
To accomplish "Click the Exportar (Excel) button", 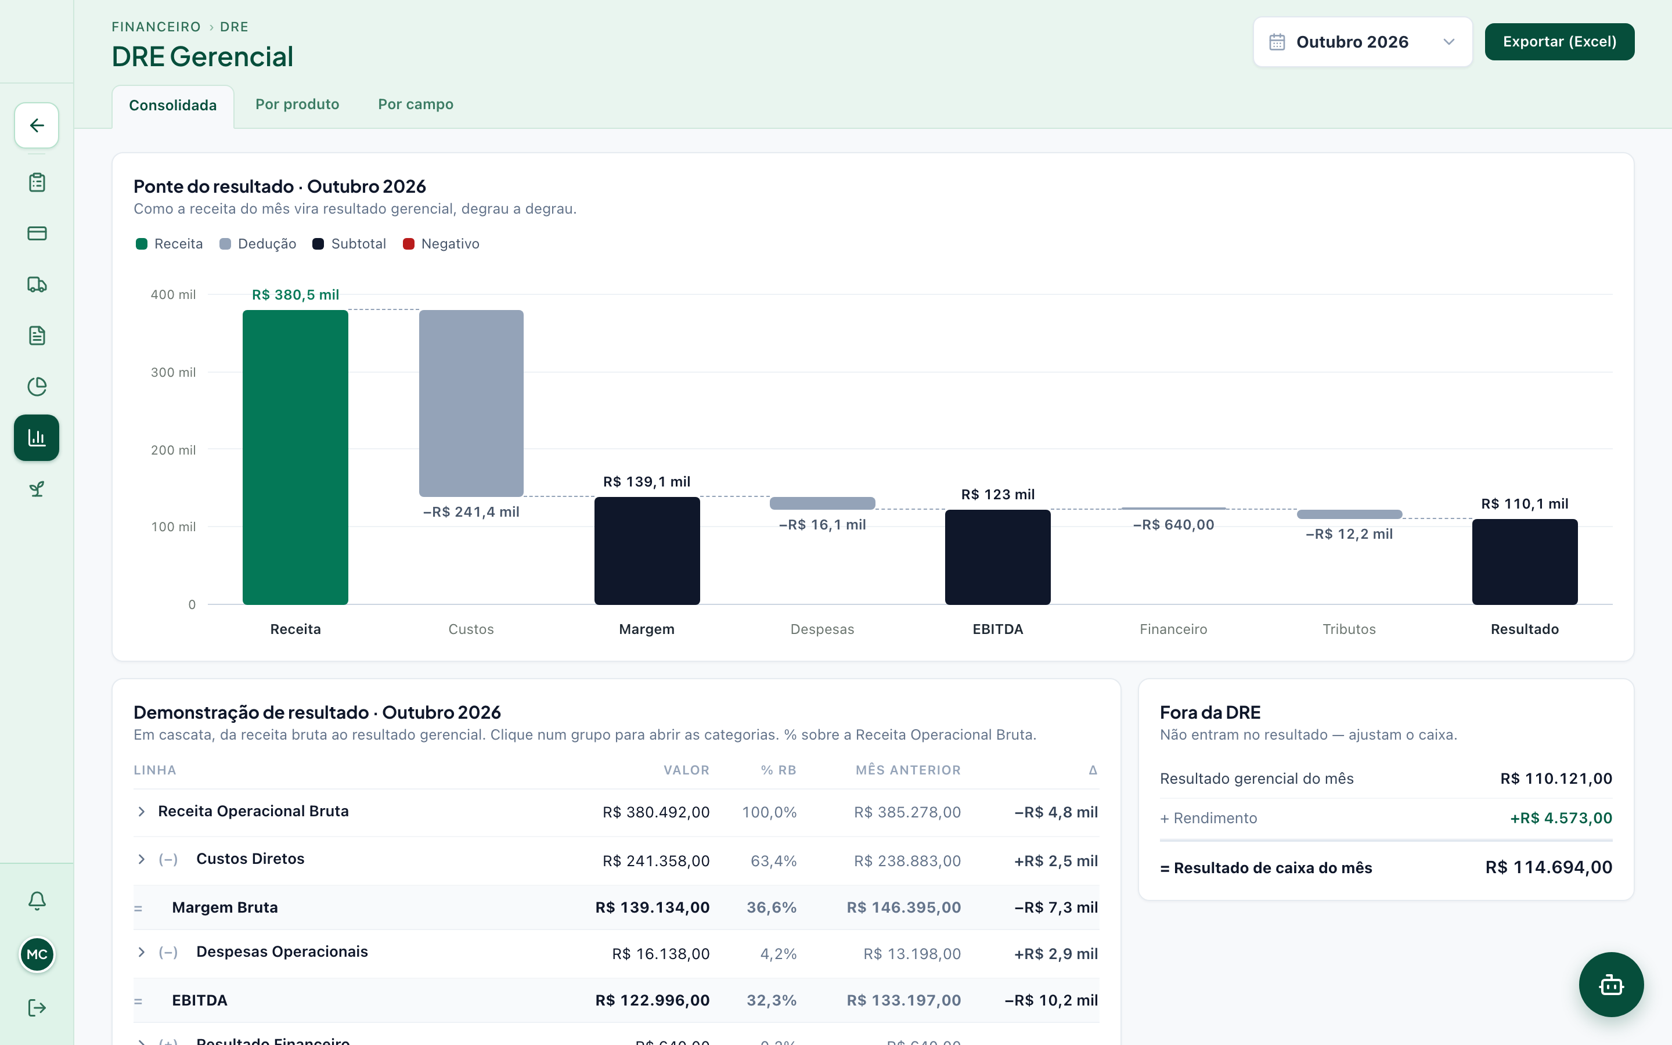I will (1559, 42).
